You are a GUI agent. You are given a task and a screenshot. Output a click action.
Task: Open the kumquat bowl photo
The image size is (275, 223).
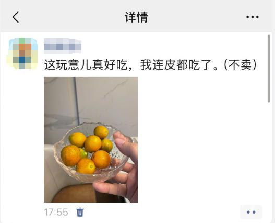[x=91, y=140]
